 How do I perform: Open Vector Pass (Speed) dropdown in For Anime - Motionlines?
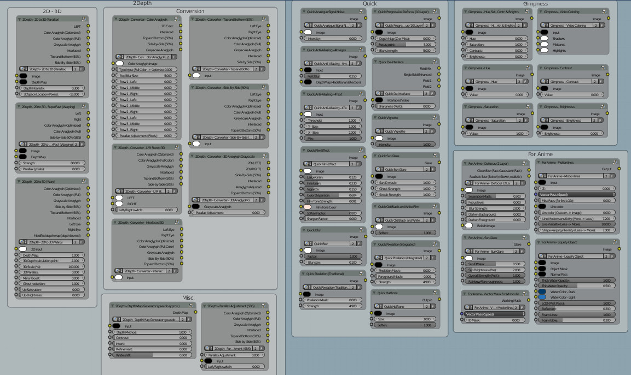(x=577, y=194)
